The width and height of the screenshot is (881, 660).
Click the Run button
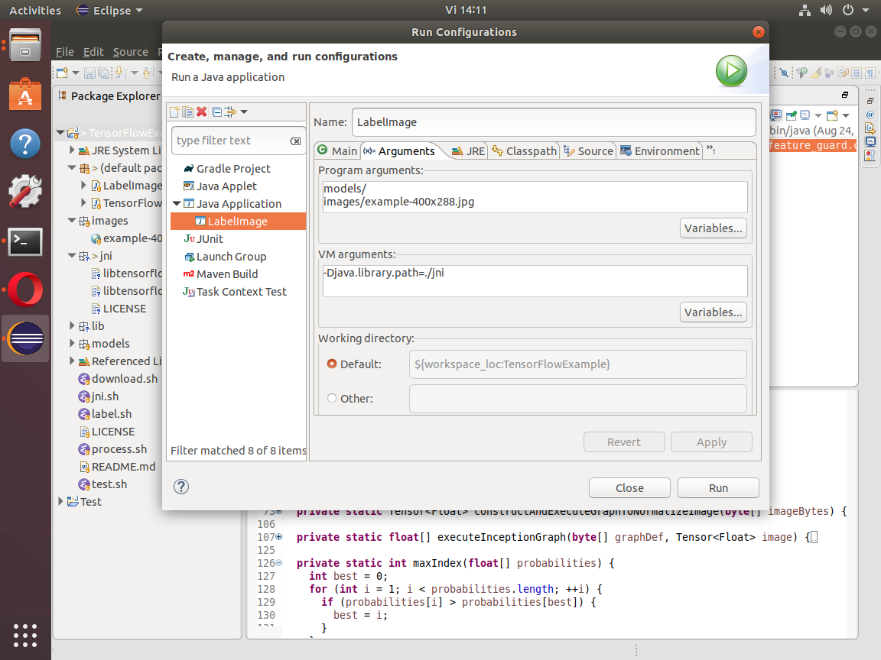click(x=718, y=488)
